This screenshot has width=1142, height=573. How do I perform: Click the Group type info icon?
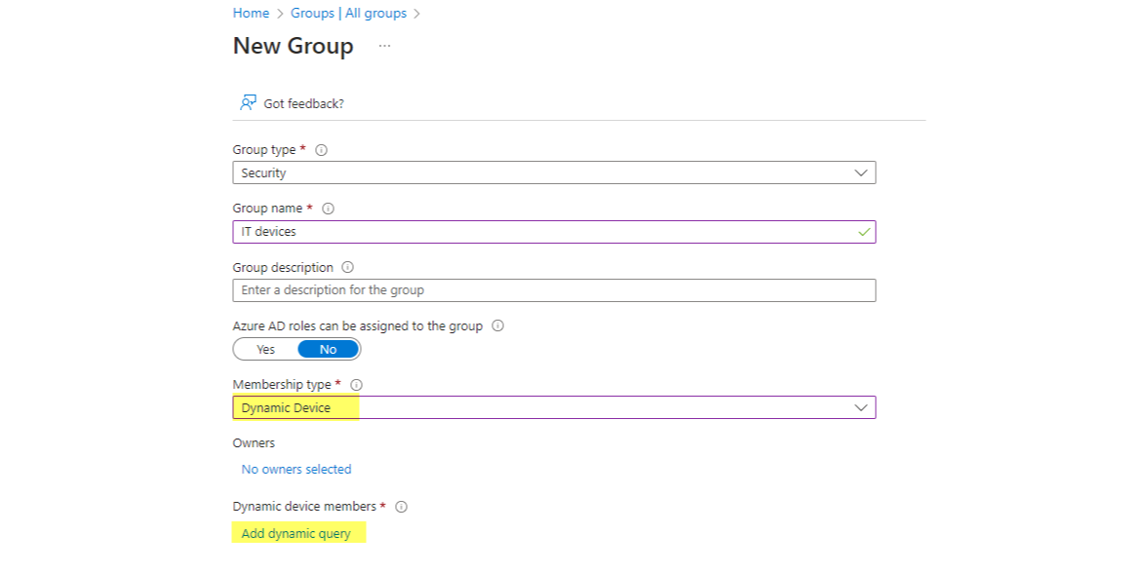click(321, 149)
